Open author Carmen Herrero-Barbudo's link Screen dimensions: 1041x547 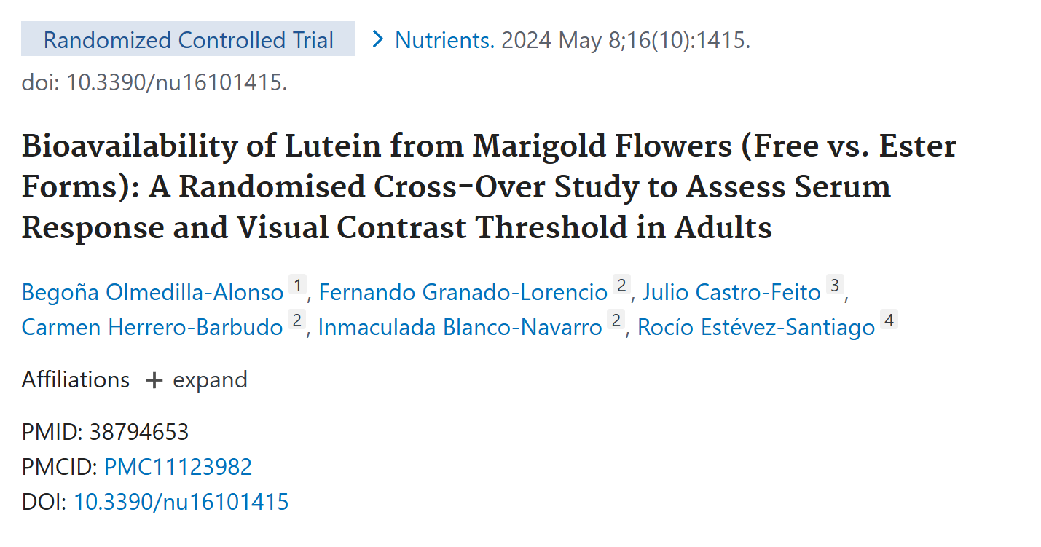point(152,327)
